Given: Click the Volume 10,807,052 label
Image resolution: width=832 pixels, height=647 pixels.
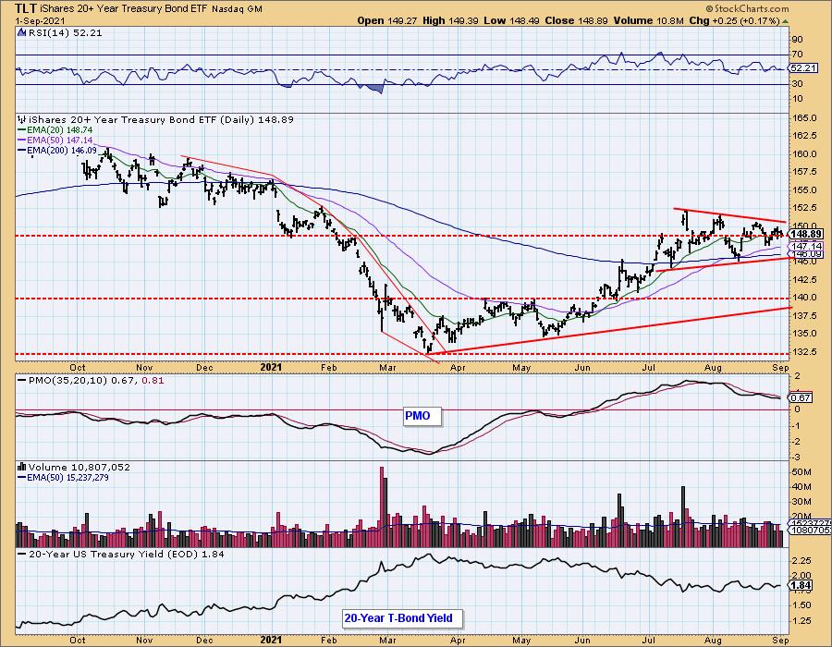Looking at the screenshot, I should (80, 467).
